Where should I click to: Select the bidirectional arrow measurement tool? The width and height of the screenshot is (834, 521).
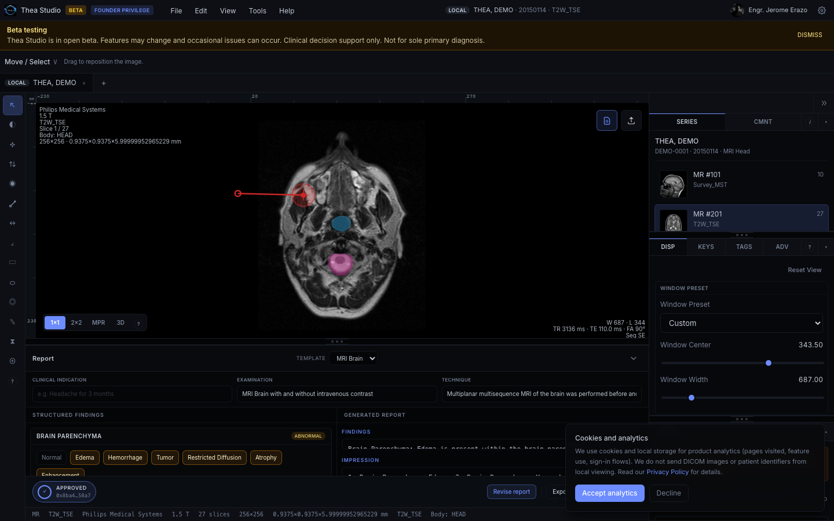click(x=13, y=223)
